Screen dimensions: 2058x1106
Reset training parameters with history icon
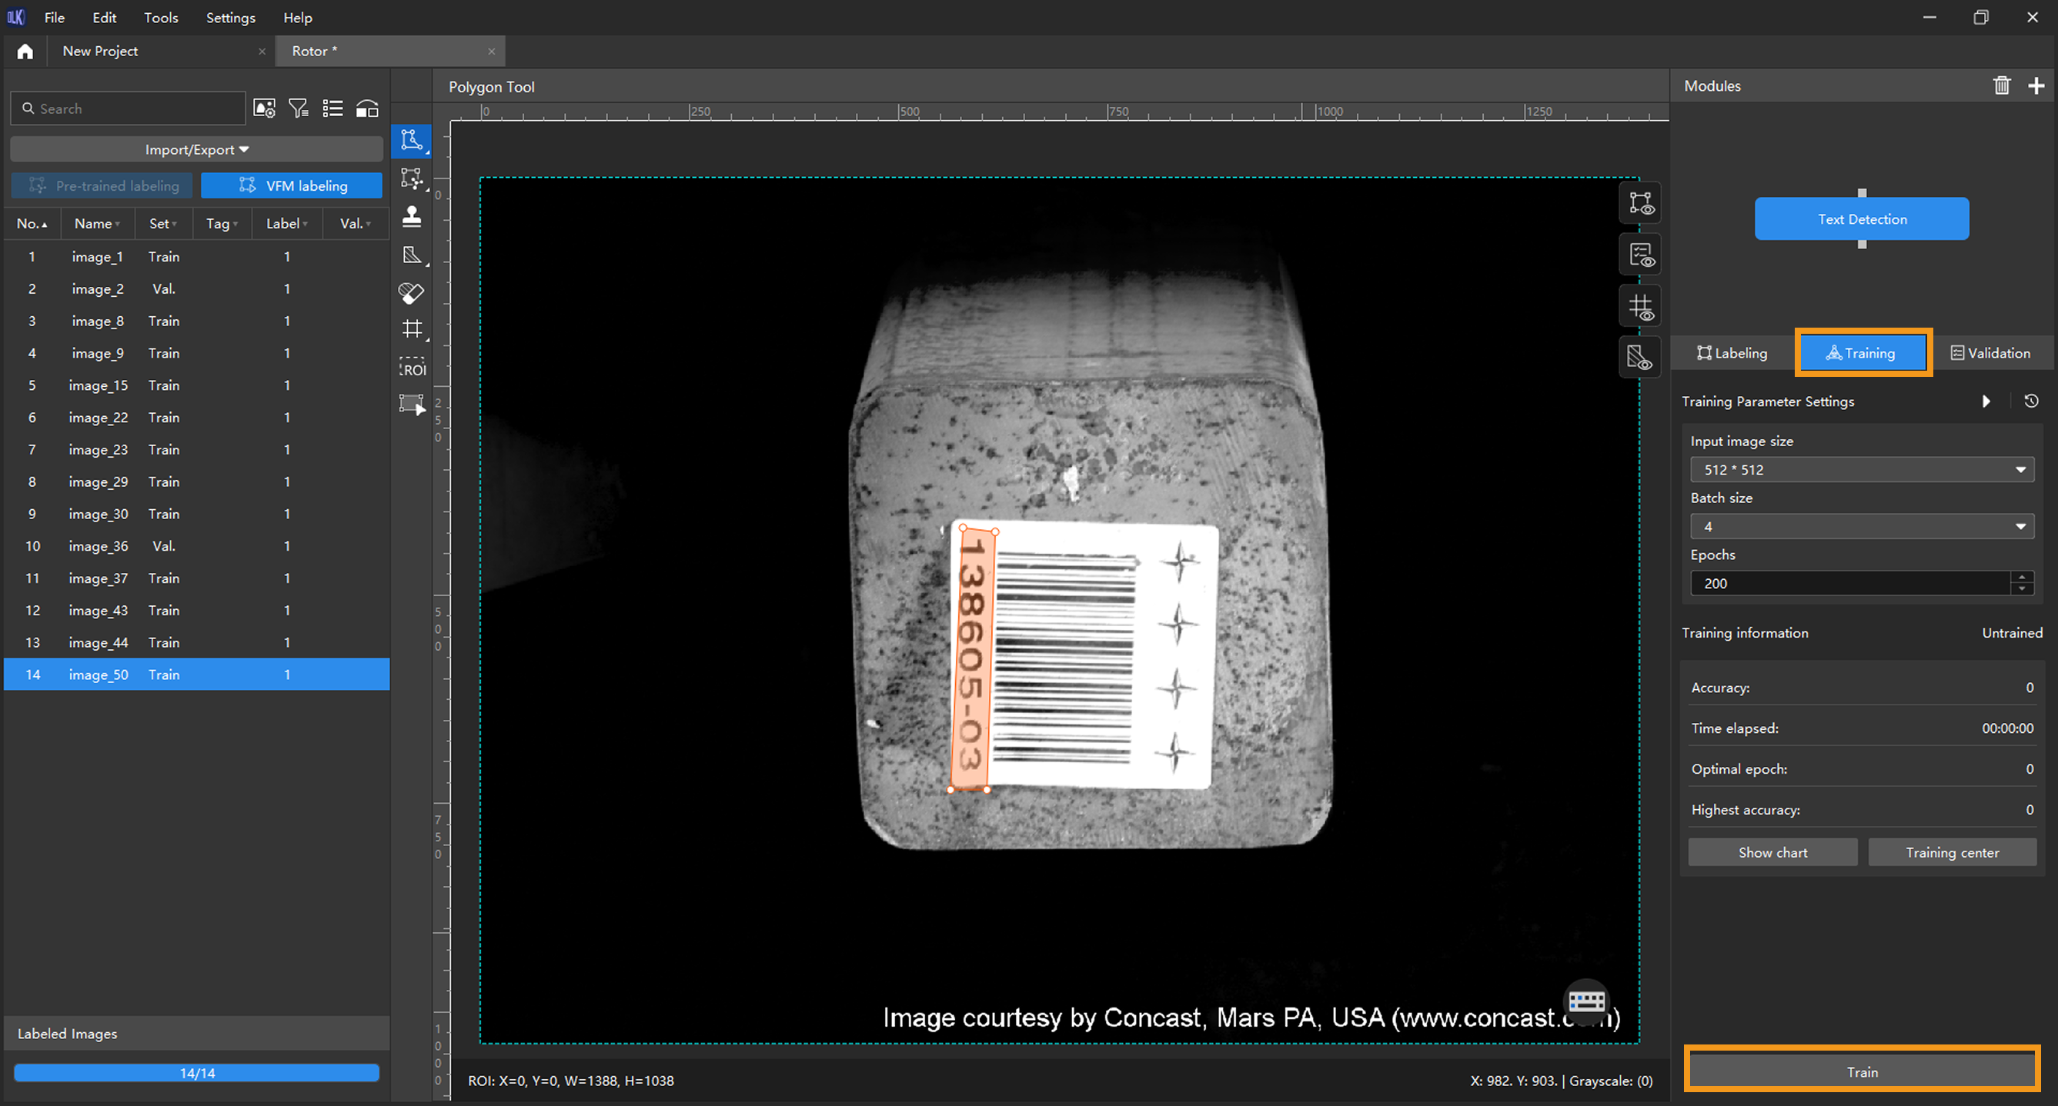point(2031,401)
